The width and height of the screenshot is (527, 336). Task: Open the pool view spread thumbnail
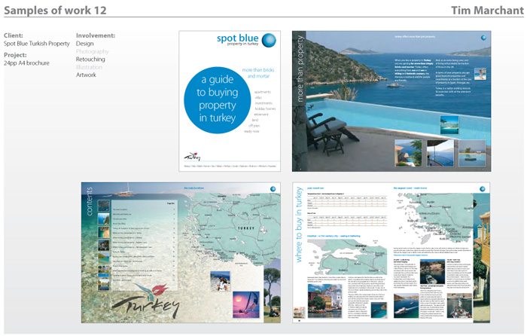tap(391, 101)
